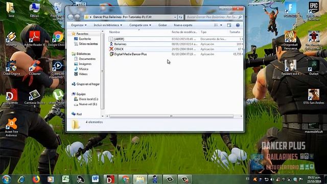Open Firefox from the taskbar

36,179
